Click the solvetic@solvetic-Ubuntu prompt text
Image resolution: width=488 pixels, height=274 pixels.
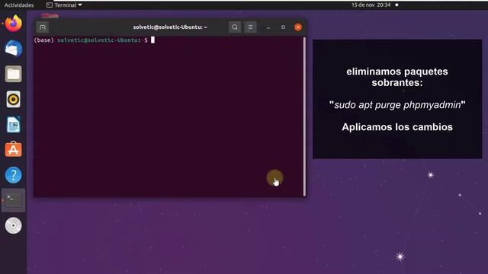tap(98, 40)
